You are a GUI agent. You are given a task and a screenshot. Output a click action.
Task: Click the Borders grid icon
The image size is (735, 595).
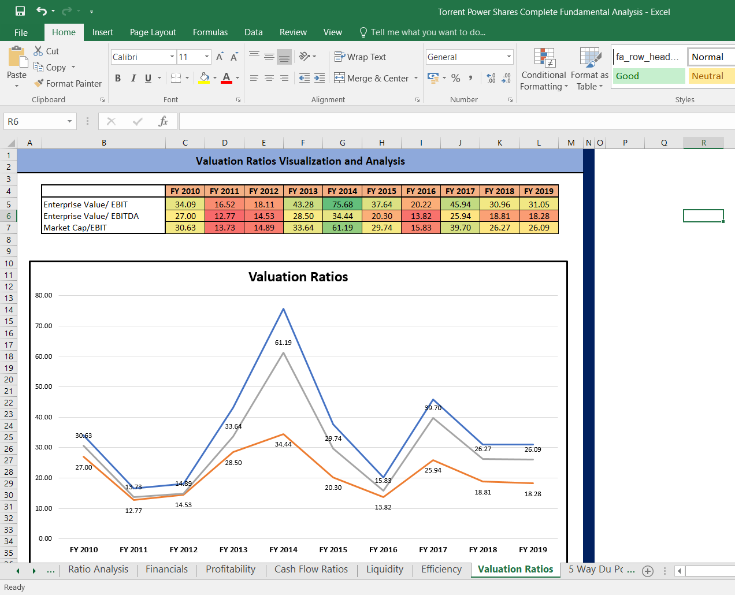(x=176, y=78)
